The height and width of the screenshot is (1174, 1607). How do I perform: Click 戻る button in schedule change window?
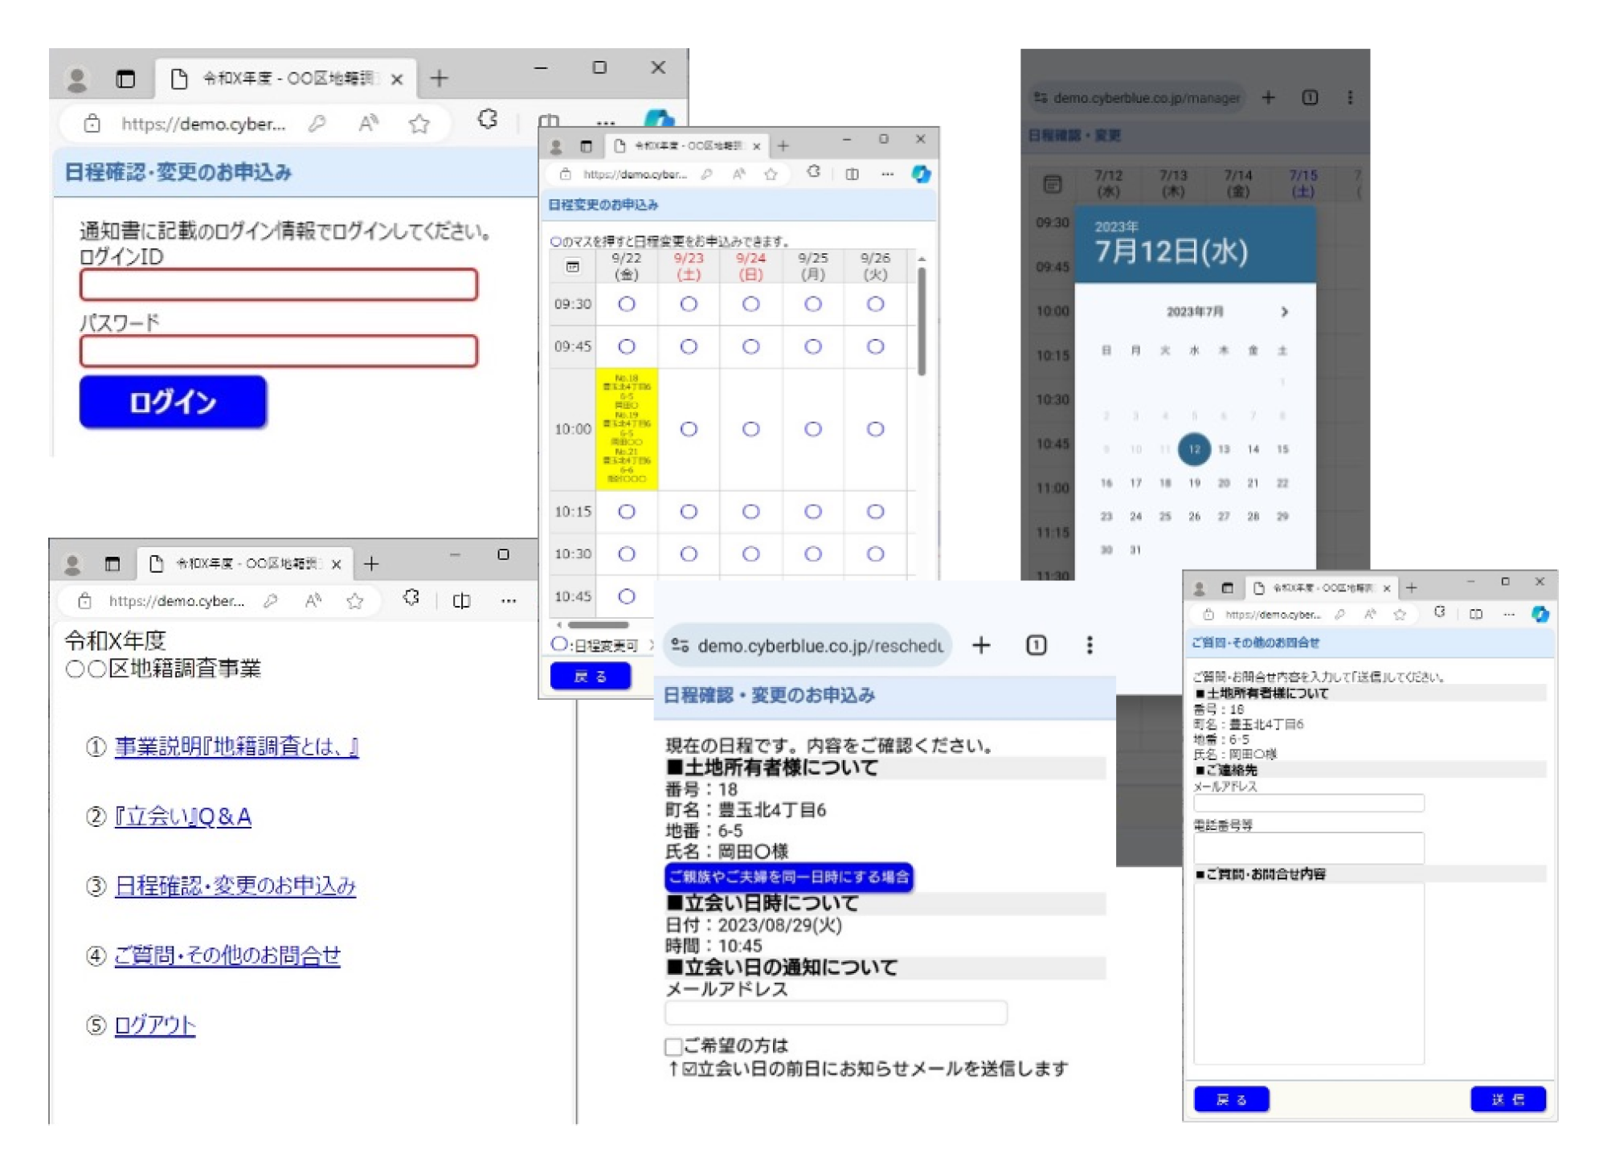[x=591, y=676]
